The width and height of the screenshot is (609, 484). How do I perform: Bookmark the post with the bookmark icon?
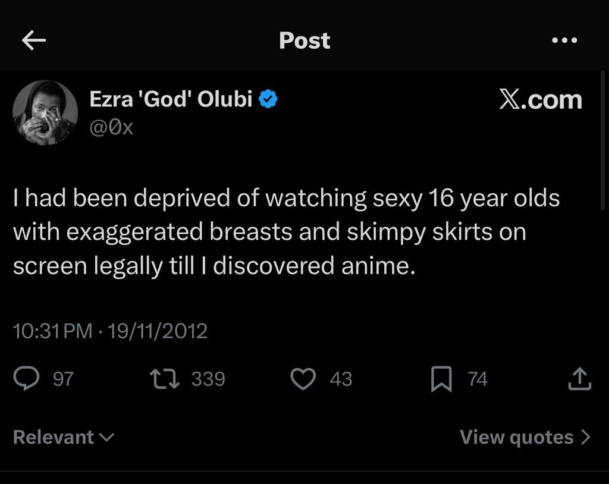[441, 379]
